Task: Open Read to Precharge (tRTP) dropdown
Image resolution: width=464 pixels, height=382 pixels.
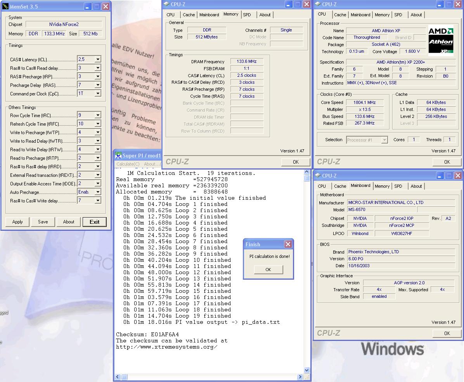Action: 98,158
